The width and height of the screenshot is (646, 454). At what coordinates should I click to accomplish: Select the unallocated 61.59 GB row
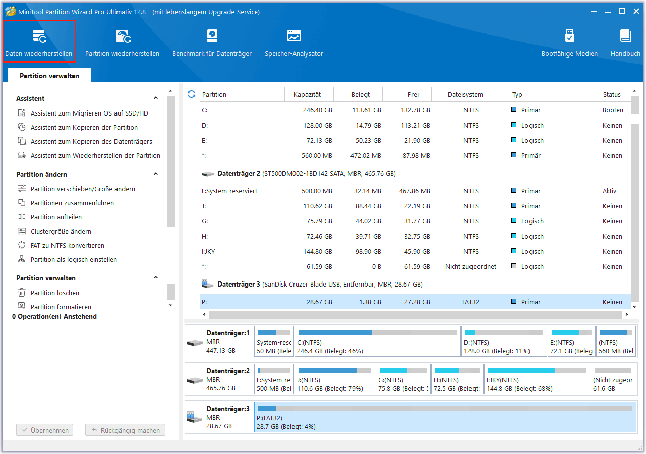pyautogui.click(x=415, y=267)
